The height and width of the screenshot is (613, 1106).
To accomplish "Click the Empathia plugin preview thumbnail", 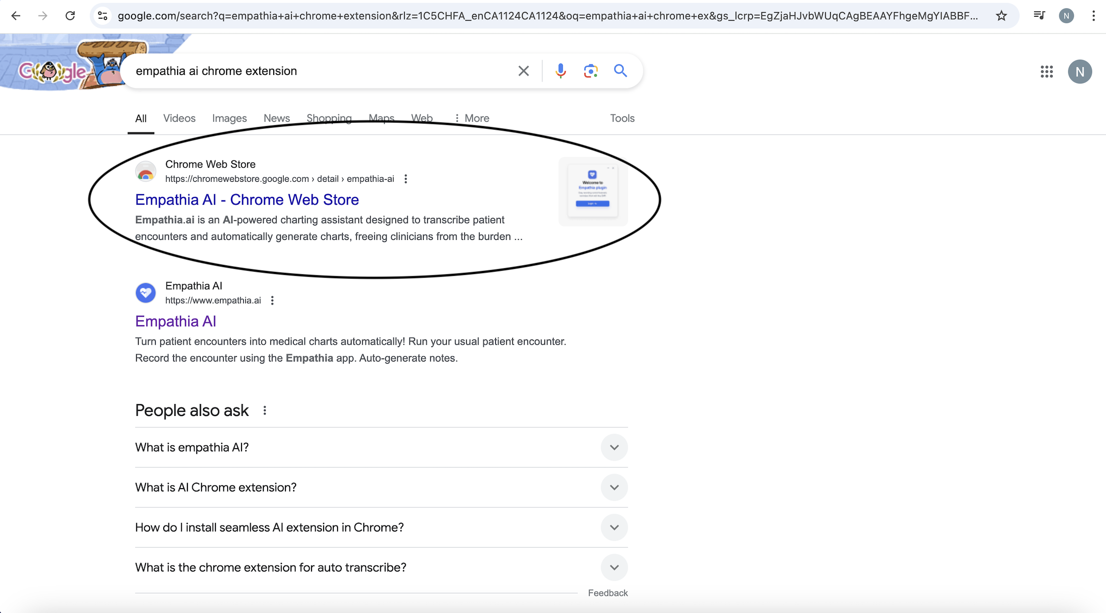I will (x=593, y=191).
